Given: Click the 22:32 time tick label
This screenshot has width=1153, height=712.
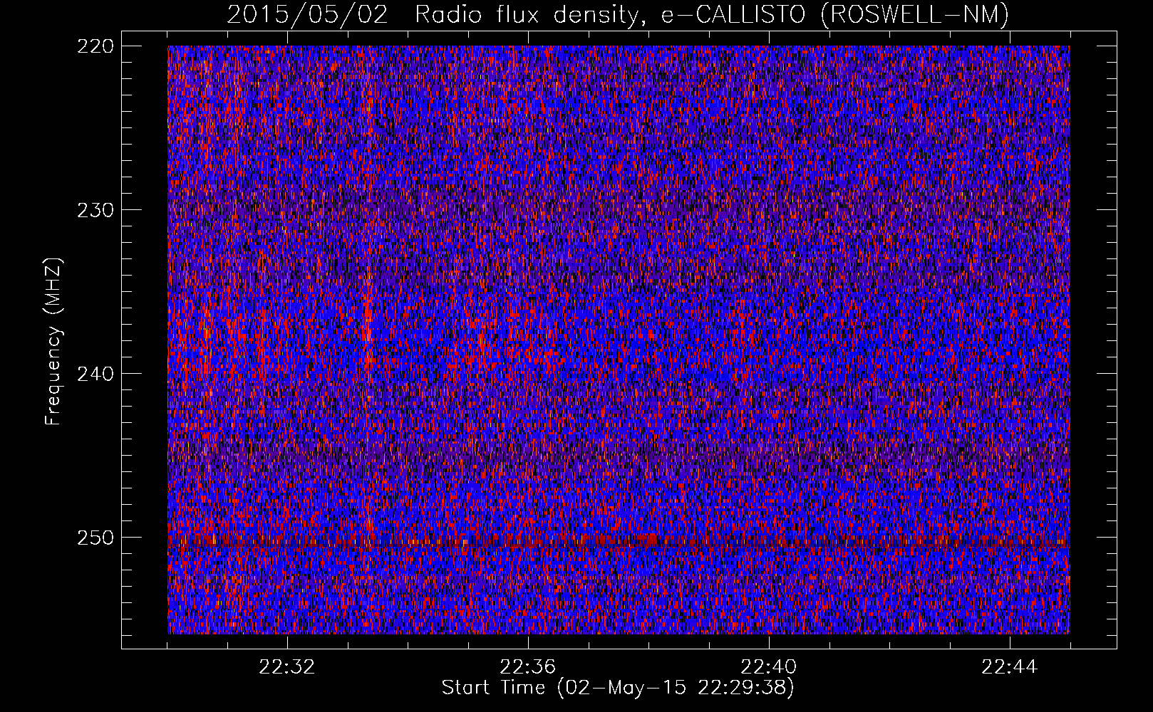Looking at the screenshot, I should tap(287, 667).
